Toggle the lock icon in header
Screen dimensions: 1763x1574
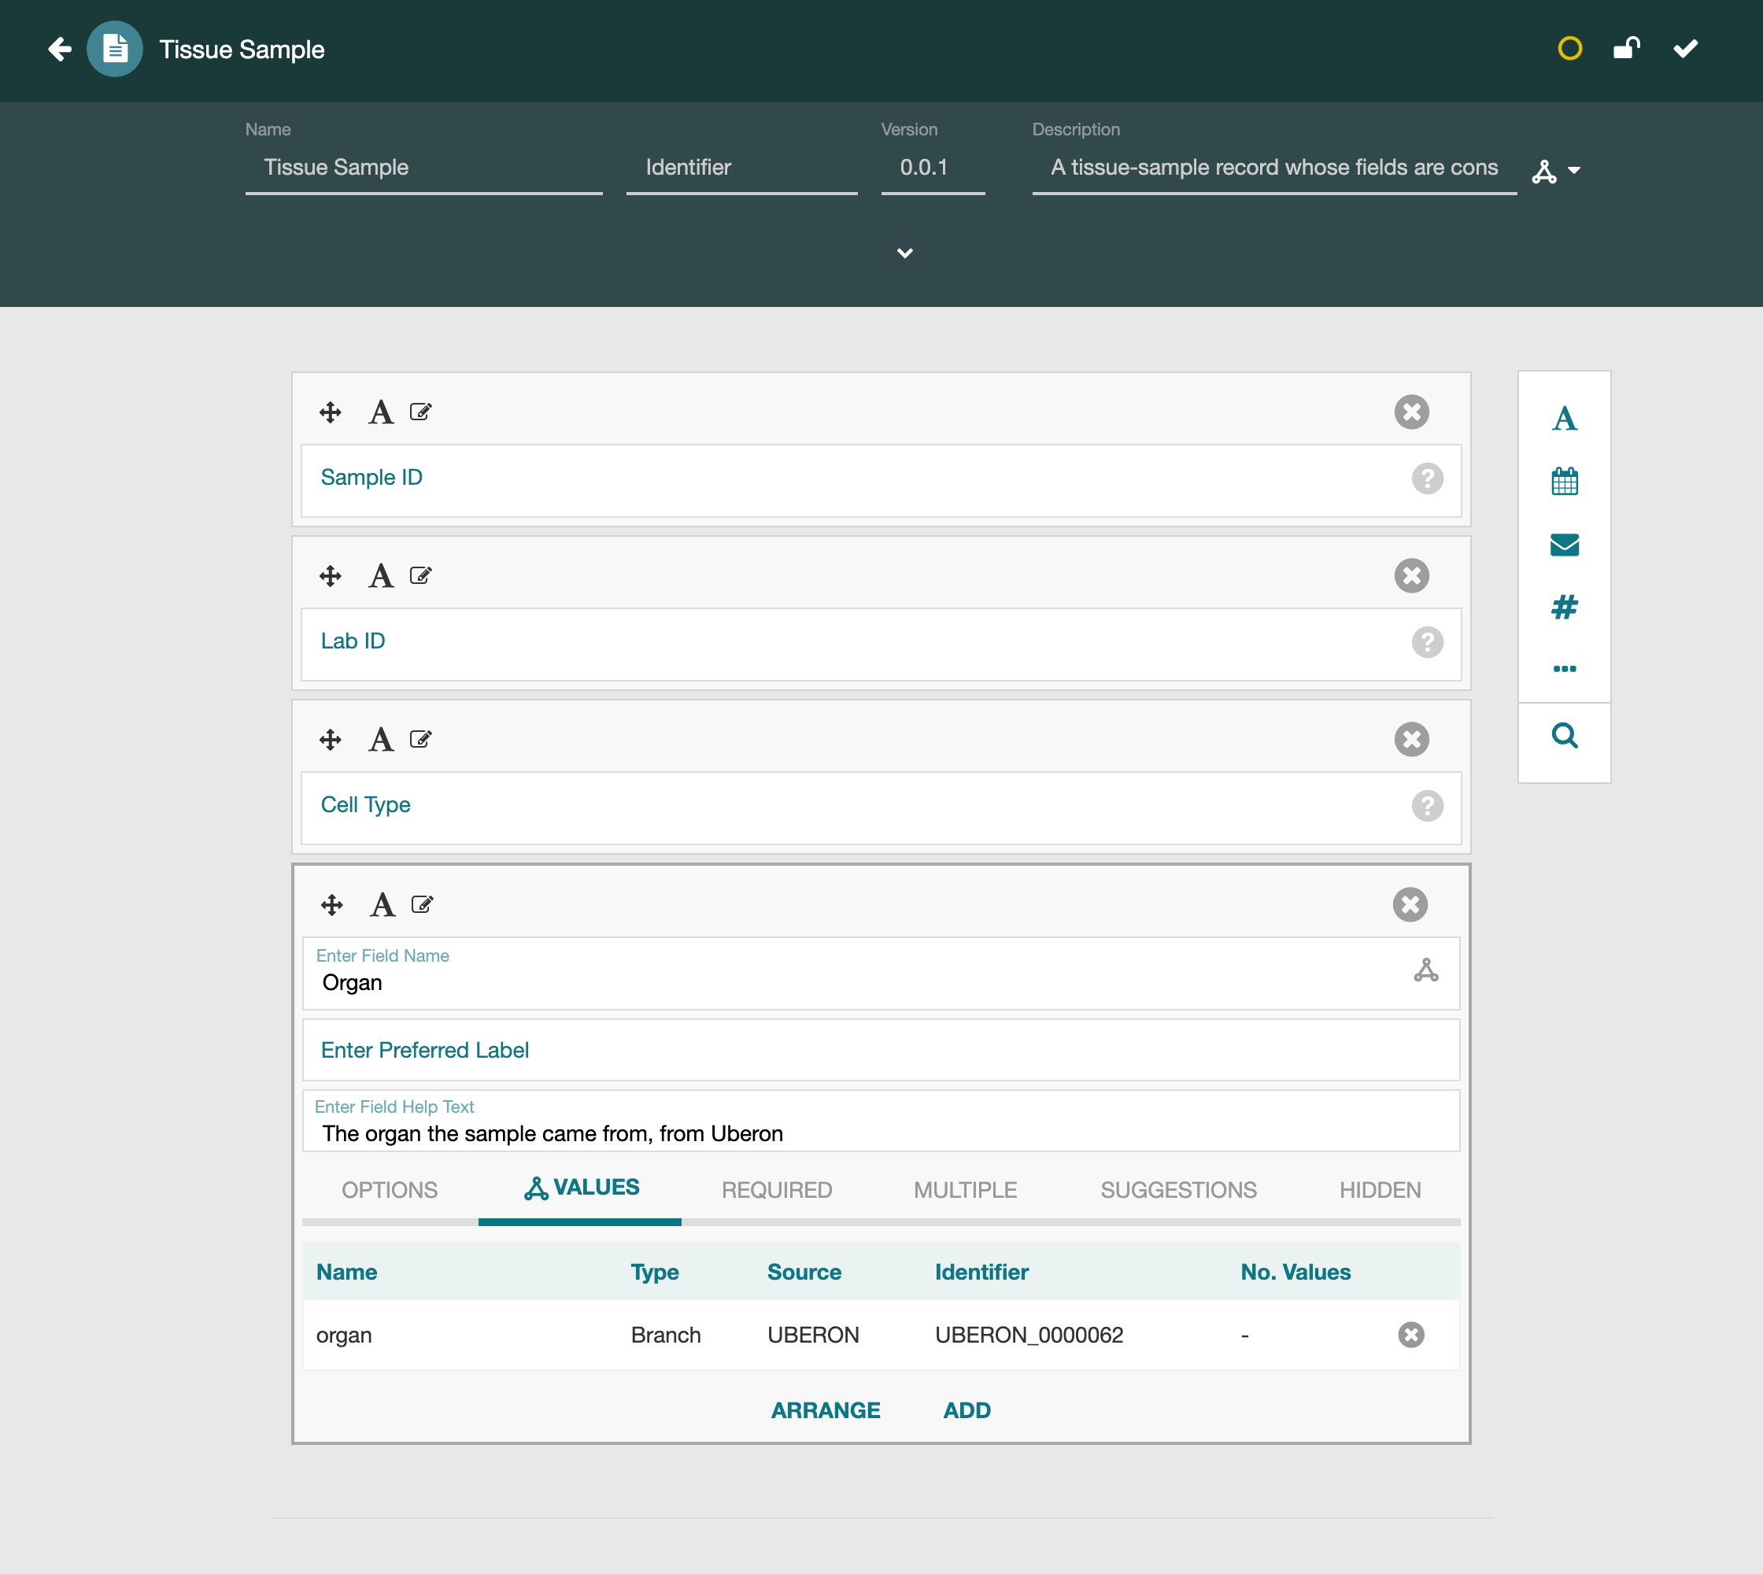(1626, 49)
